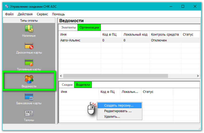Viewport: 204px width, 133px height.
Task: Open the Помощь menu
Action: click(58, 14)
